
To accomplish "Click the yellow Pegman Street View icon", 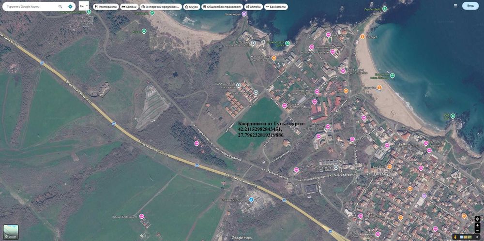I will tap(455, 237).
